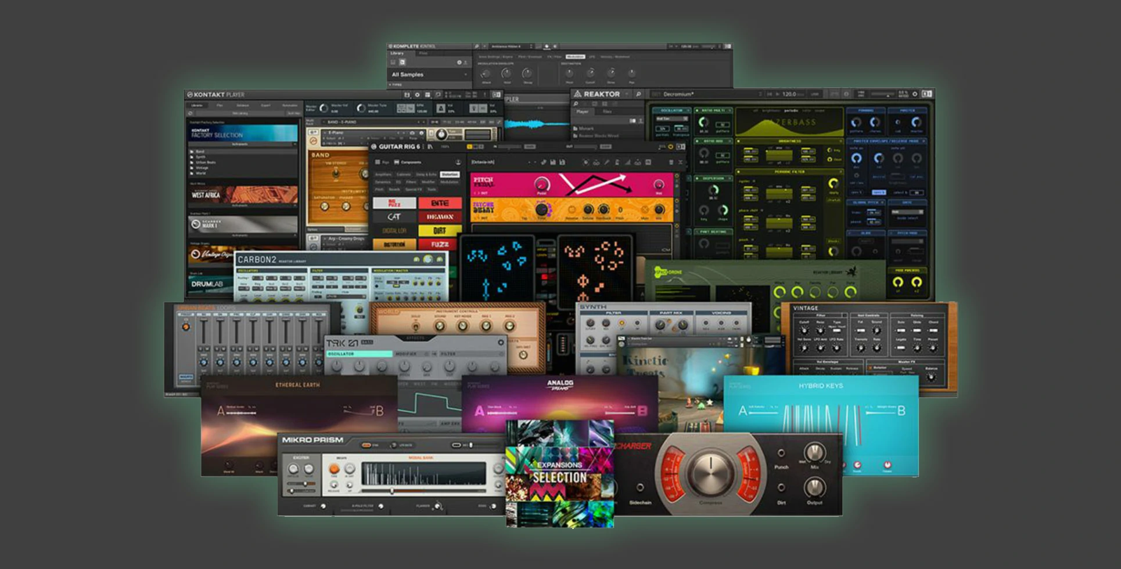Toggle the Punch switch on Supercharger
The image size is (1121, 569).
tap(781, 453)
